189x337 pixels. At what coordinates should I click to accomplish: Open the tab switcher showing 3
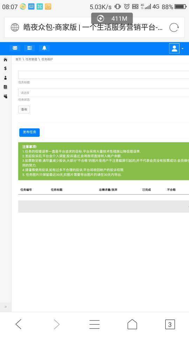170,324
